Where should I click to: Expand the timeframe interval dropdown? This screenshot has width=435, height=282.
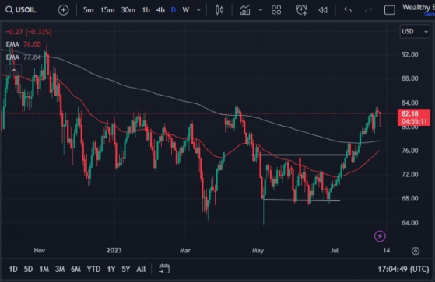[x=198, y=10]
